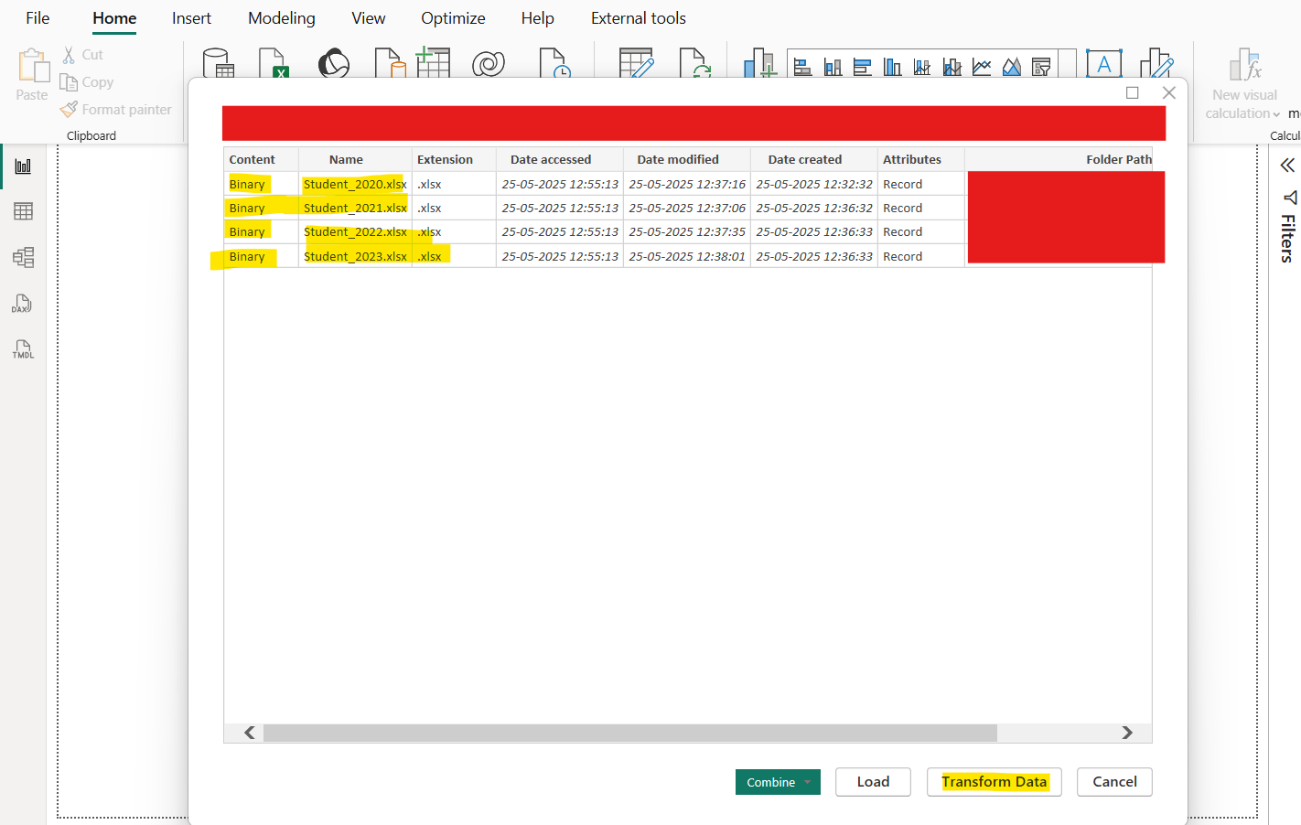Open the TMDL view

(23, 348)
